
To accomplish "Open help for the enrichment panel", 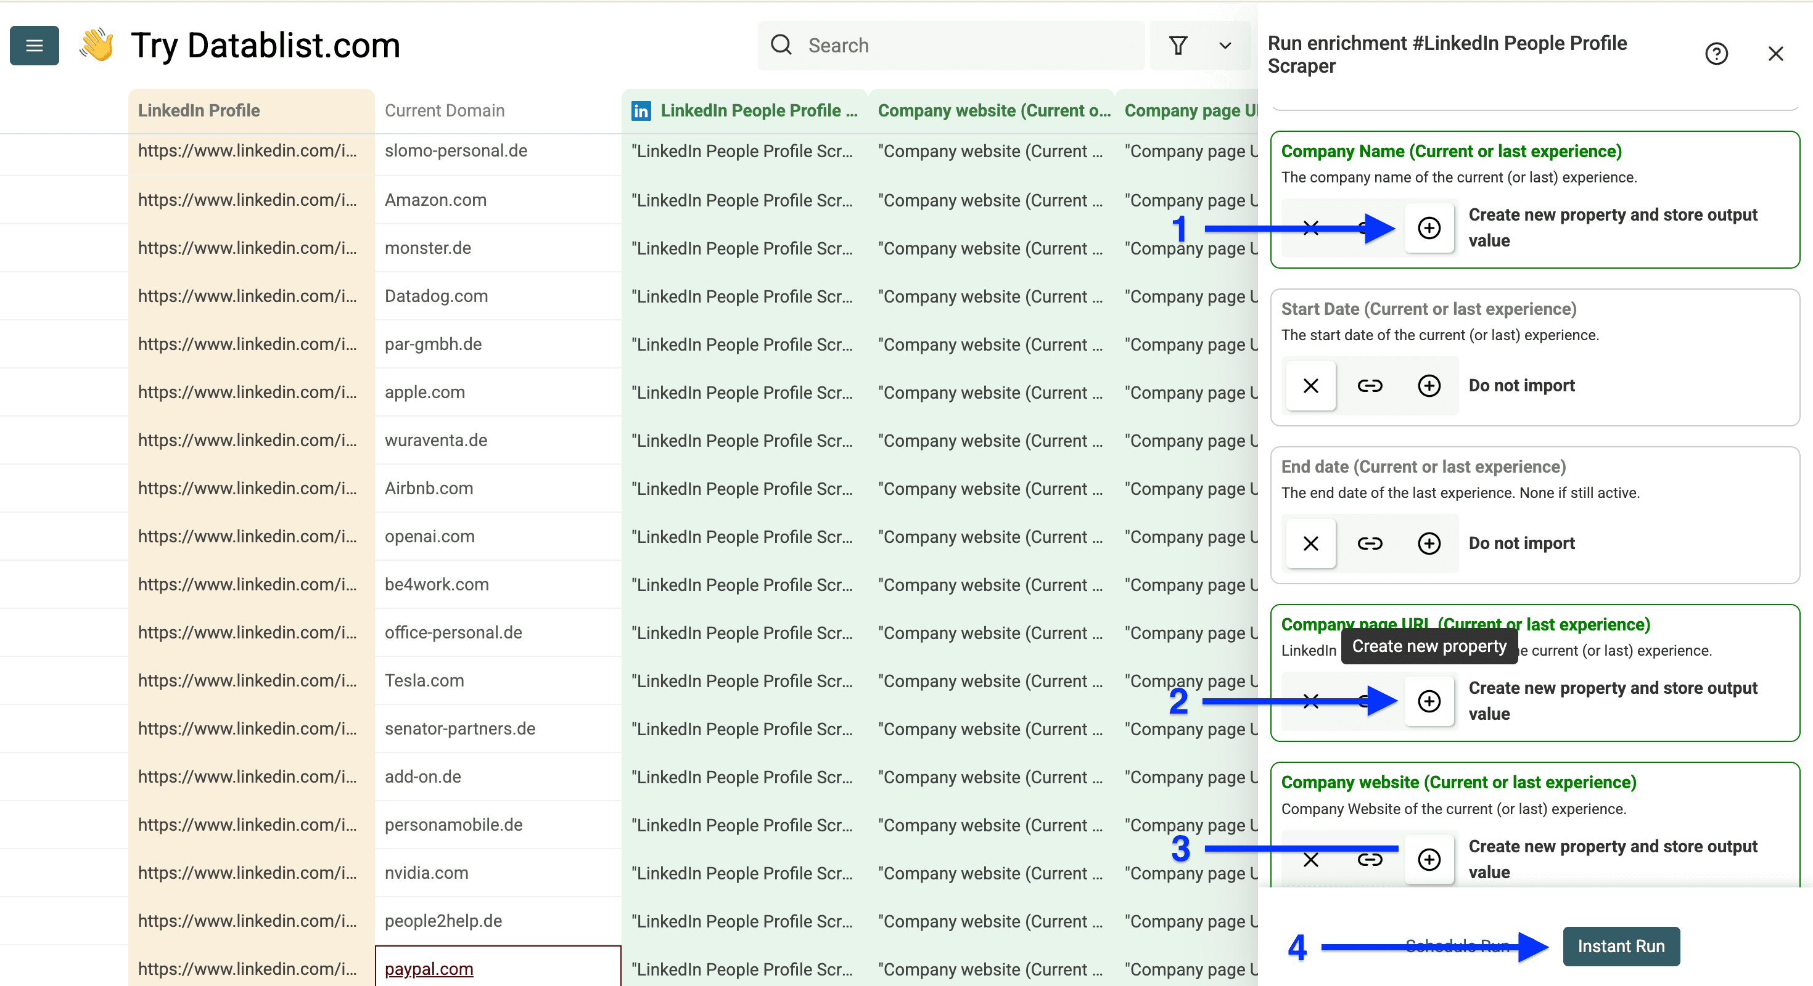I will pos(1717,54).
